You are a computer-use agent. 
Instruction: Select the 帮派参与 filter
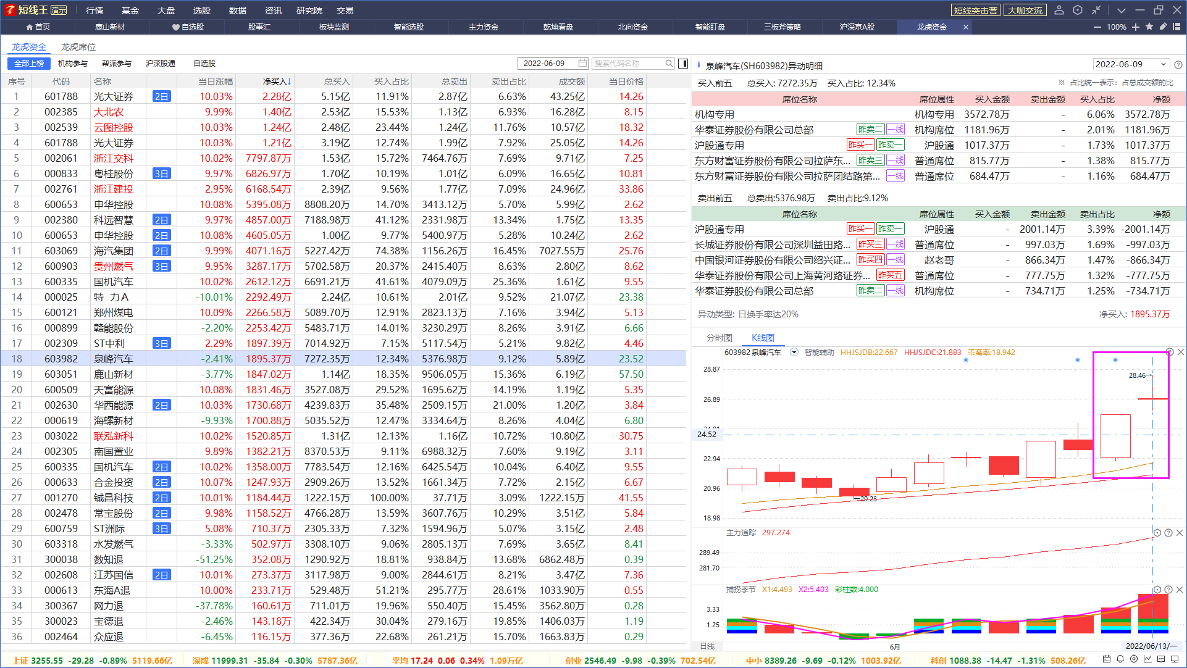coord(117,64)
